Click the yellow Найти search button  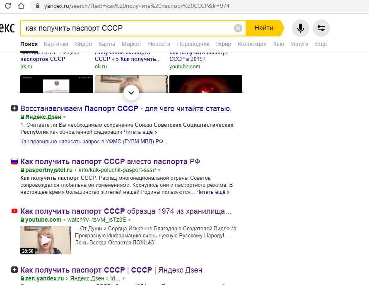pyautogui.click(x=264, y=28)
